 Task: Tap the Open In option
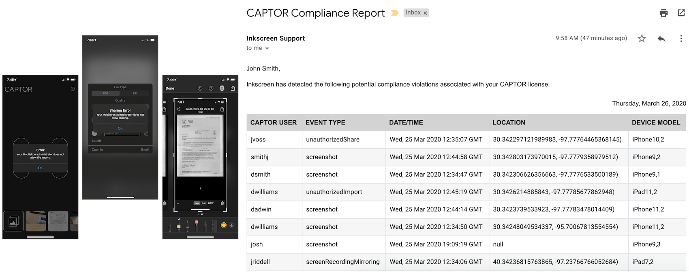click(97, 149)
